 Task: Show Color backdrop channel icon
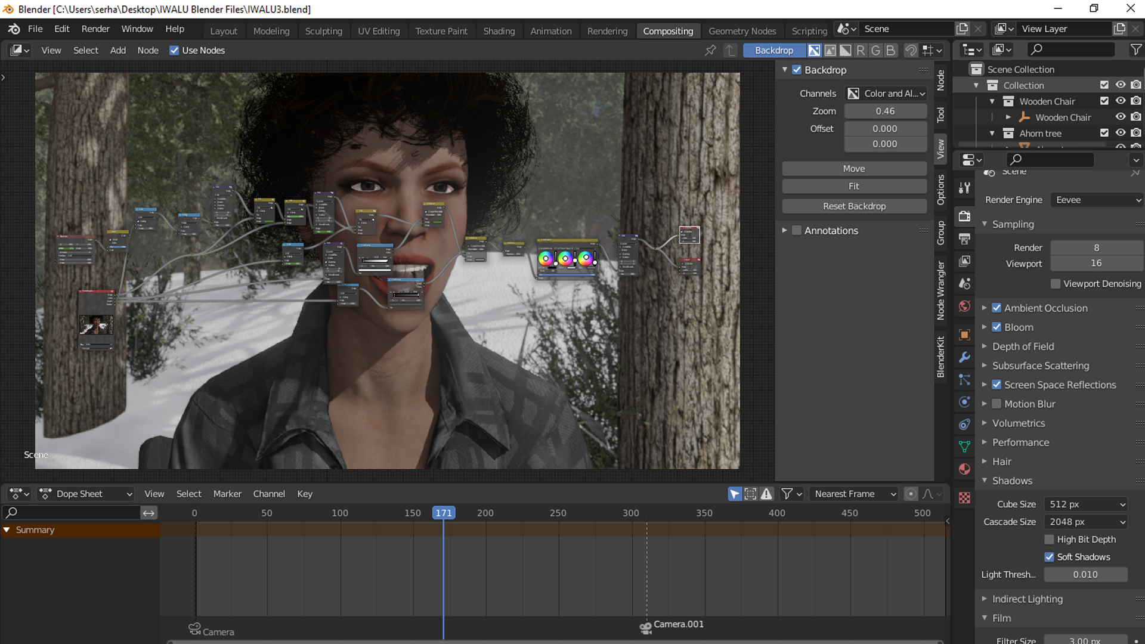(830, 51)
